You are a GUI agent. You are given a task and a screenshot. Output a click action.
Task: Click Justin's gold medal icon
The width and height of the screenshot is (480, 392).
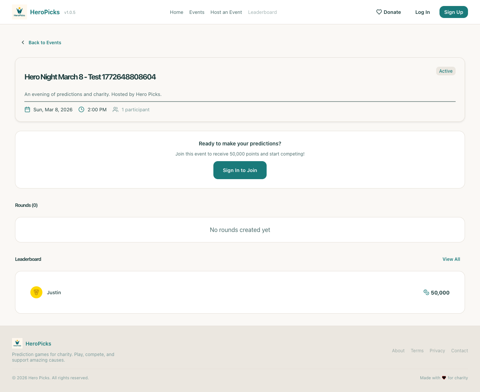36,292
